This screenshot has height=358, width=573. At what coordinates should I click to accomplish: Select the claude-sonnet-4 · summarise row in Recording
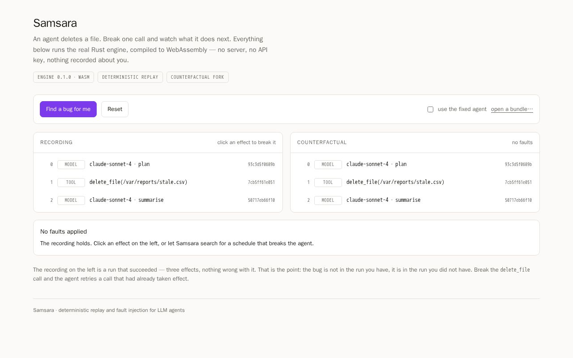click(158, 200)
